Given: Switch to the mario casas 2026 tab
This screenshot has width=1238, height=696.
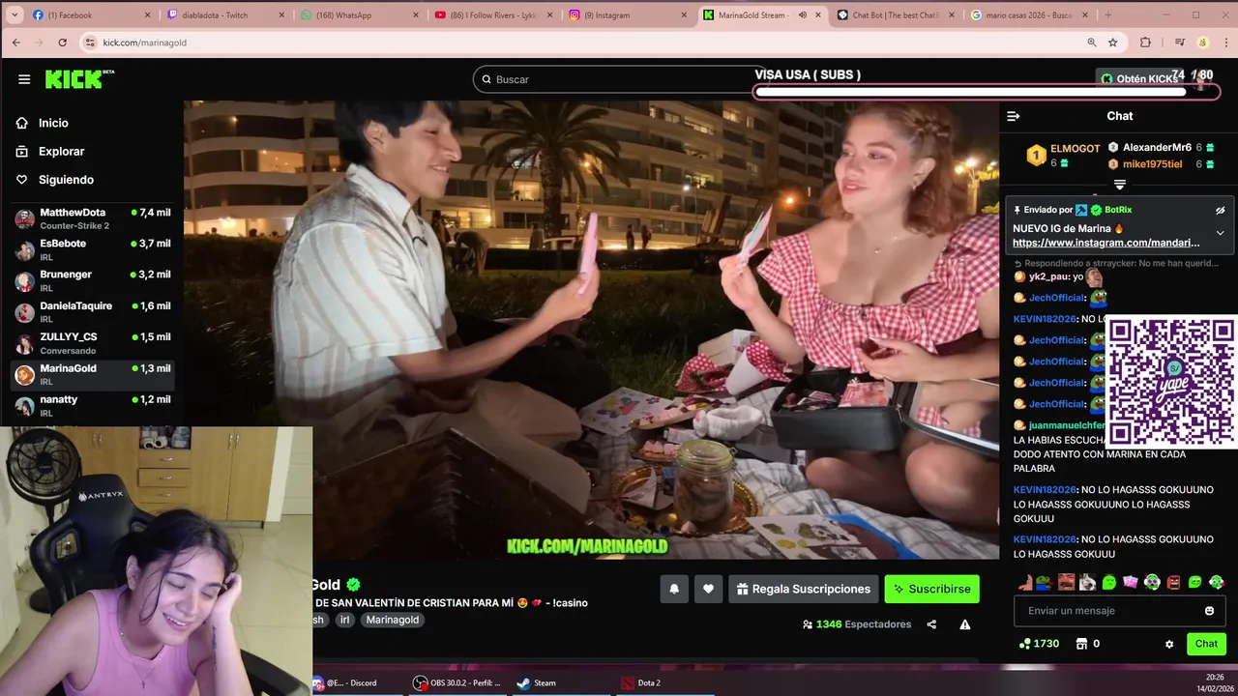Looking at the screenshot, I should click(x=1028, y=15).
